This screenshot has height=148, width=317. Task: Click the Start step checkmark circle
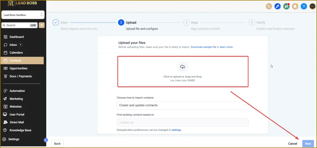(56, 23)
